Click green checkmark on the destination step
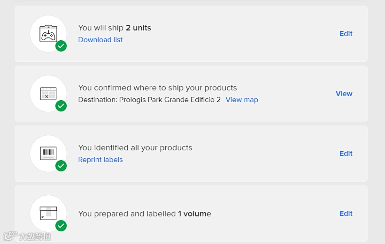 [x=61, y=106]
